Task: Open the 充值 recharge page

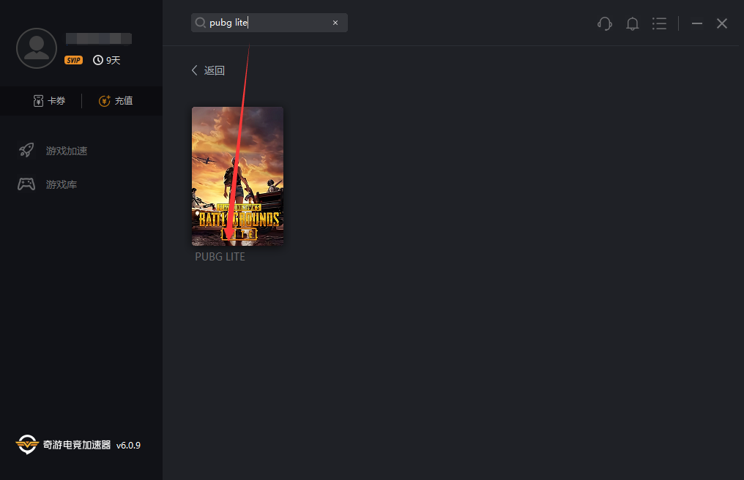Action: pyautogui.click(x=116, y=101)
